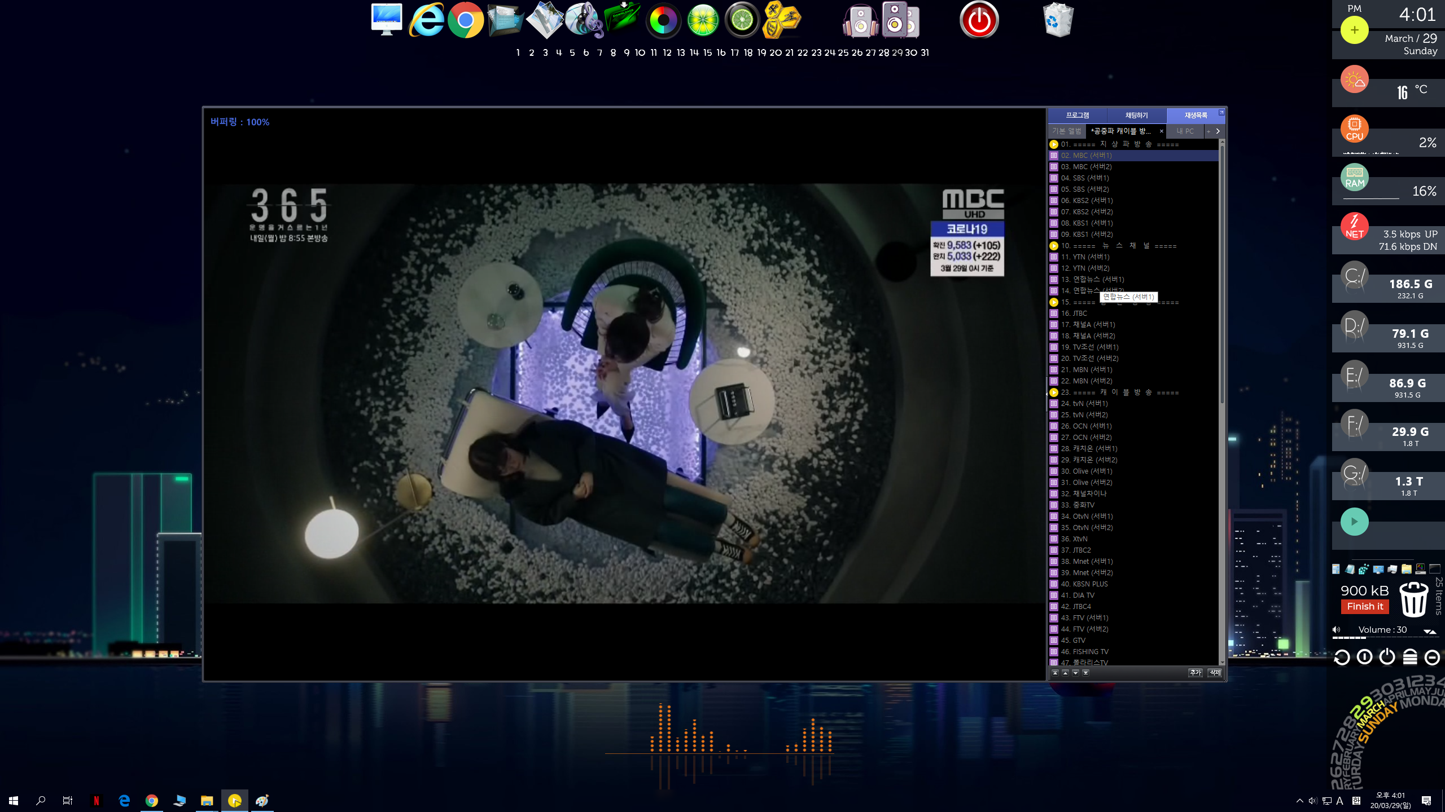Select the 01. 지상파방송 section header
This screenshot has width=1445, height=812.
pyautogui.click(x=1133, y=144)
